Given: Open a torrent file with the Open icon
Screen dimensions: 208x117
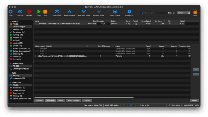Looking at the screenshot, I should (x=11, y=12).
